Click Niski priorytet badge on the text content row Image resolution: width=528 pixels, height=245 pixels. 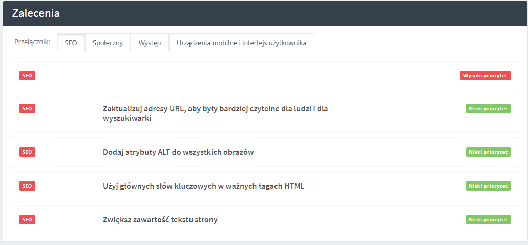click(488, 219)
